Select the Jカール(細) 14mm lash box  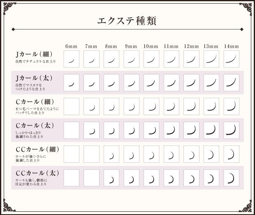232,59
